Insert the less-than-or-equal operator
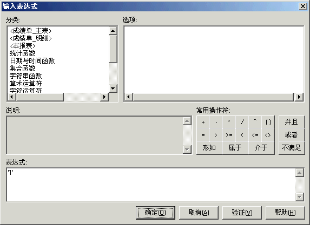Screen dimensions: 310x225 (x=255, y=135)
